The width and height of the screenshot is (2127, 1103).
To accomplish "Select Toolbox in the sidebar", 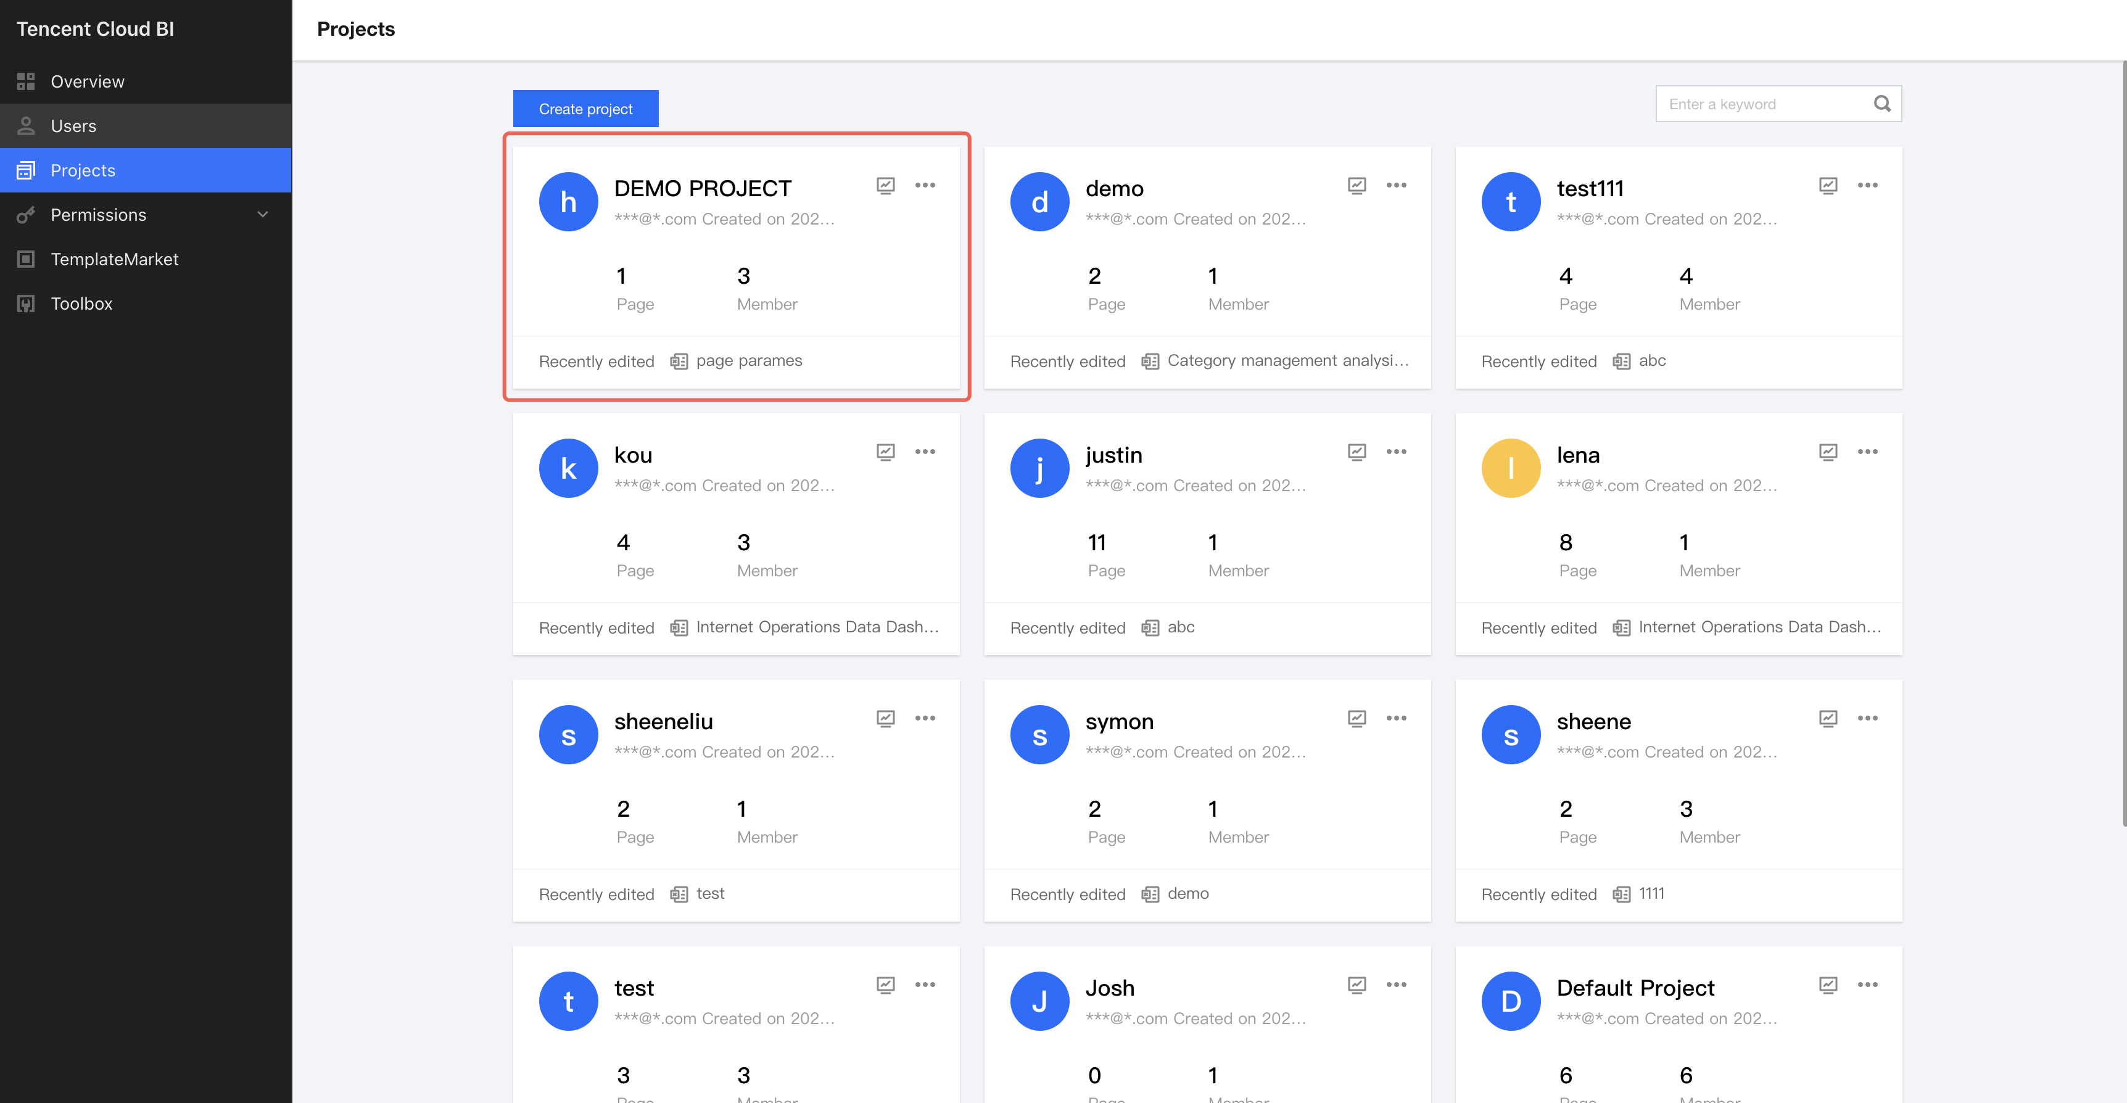I will point(81,304).
